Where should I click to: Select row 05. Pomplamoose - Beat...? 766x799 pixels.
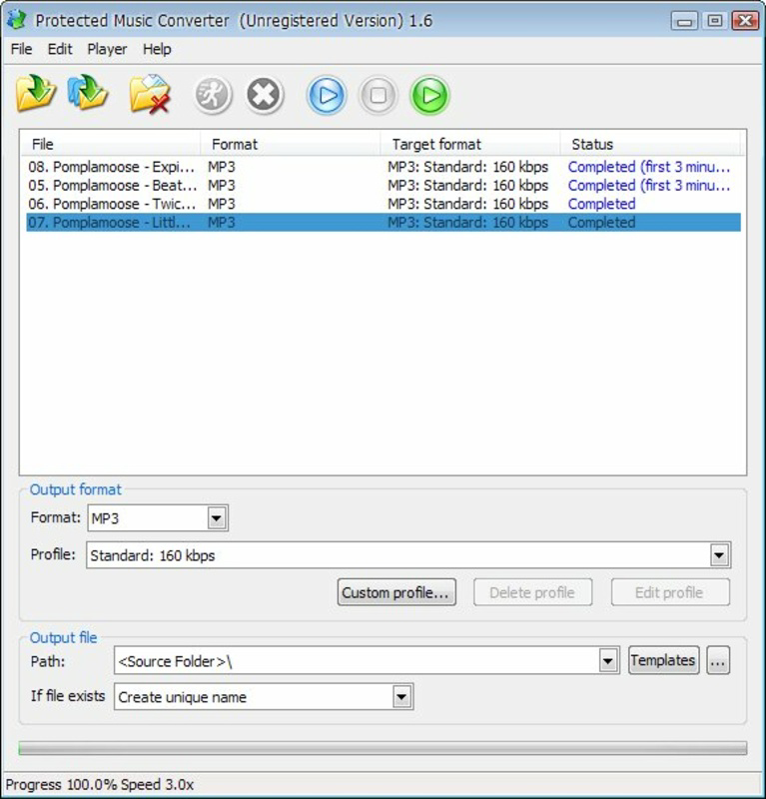point(383,185)
